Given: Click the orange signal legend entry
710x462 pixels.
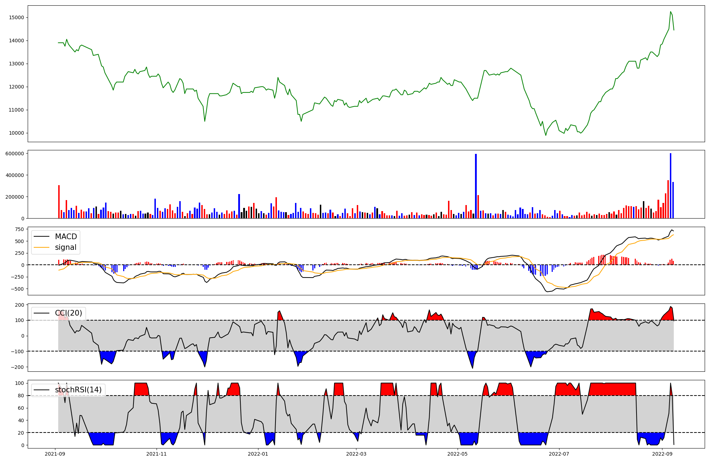Looking at the screenshot, I should pos(66,247).
